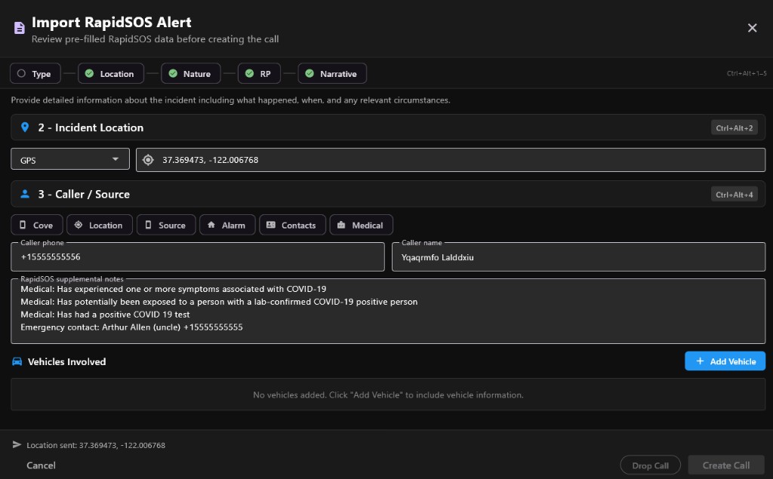The height and width of the screenshot is (479, 773).
Task: Click the 'Emergency contact: Arthur Allen (uncle)' note line
Action: tap(131, 327)
